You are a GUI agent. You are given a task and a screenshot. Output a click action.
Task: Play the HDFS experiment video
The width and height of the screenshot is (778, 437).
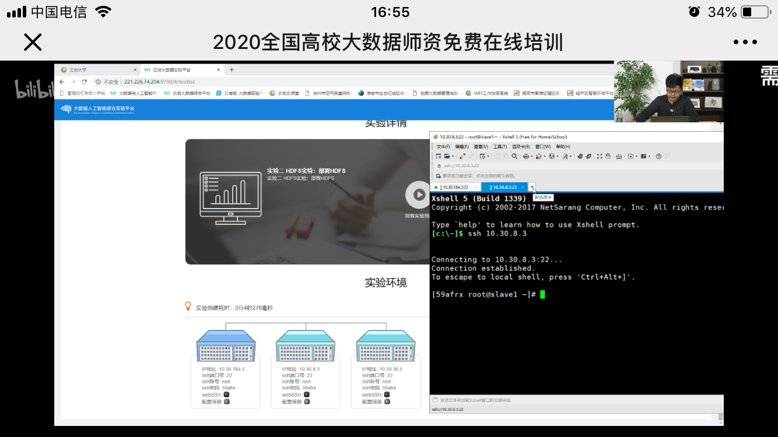coord(419,195)
